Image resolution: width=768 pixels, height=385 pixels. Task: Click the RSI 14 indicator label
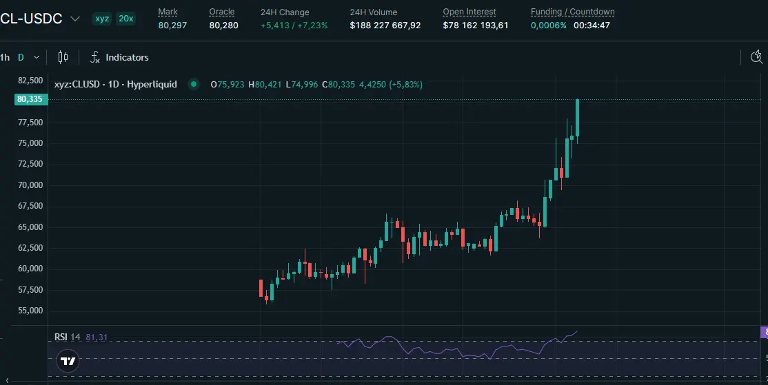[x=67, y=337]
